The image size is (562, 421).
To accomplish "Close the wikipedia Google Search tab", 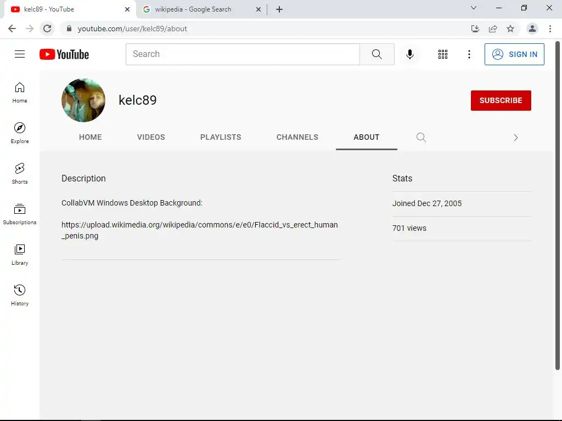I will click(x=258, y=9).
